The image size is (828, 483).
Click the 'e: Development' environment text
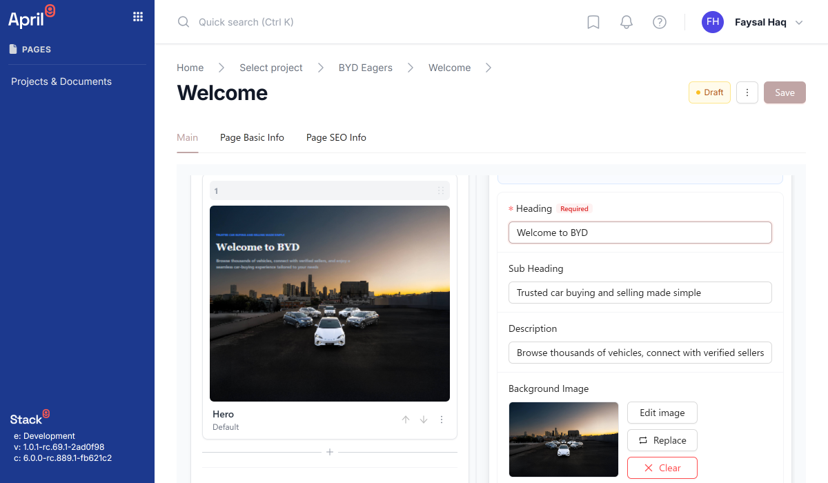tap(44, 436)
